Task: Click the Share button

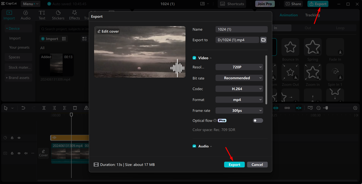Action: click(x=293, y=4)
